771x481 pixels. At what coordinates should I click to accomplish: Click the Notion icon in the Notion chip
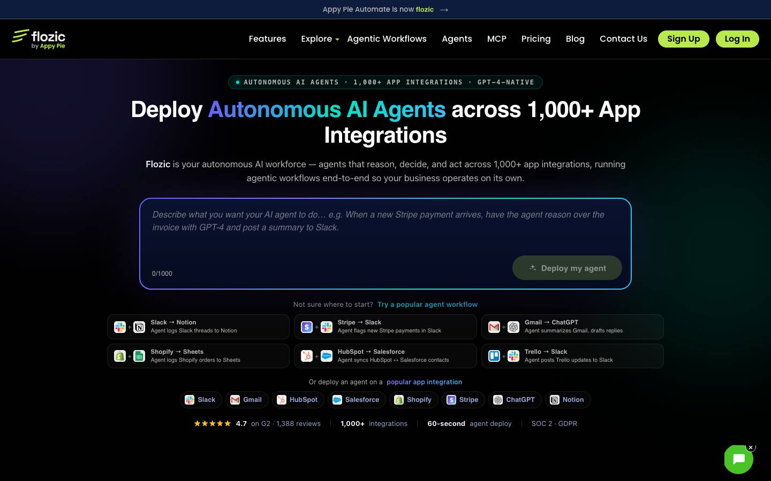pos(555,400)
